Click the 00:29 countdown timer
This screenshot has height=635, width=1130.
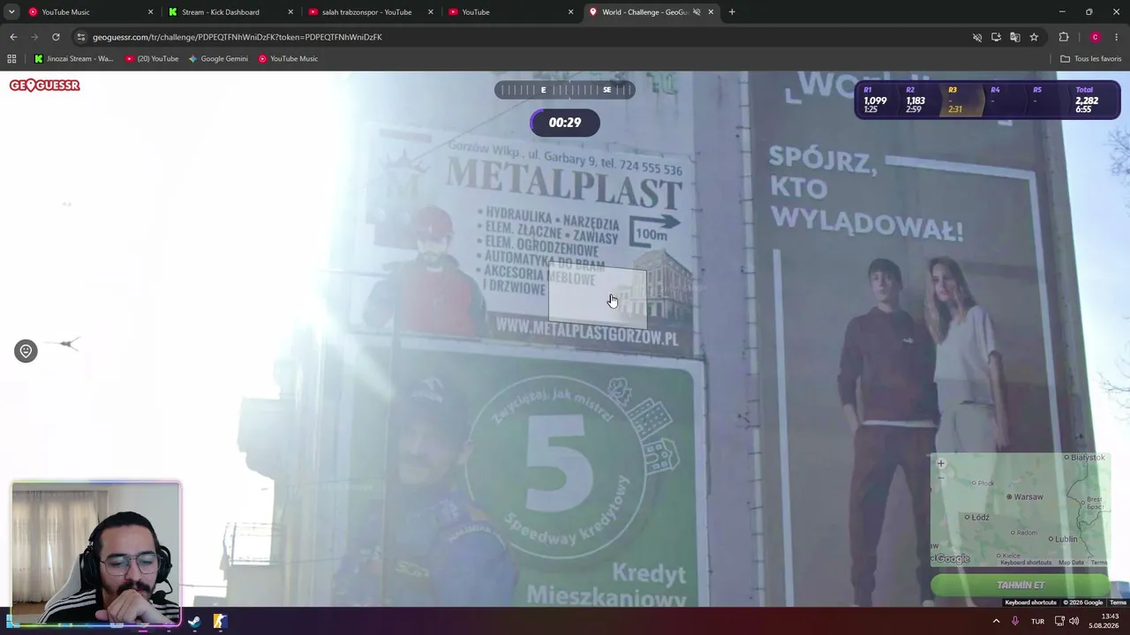coord(565,123)
